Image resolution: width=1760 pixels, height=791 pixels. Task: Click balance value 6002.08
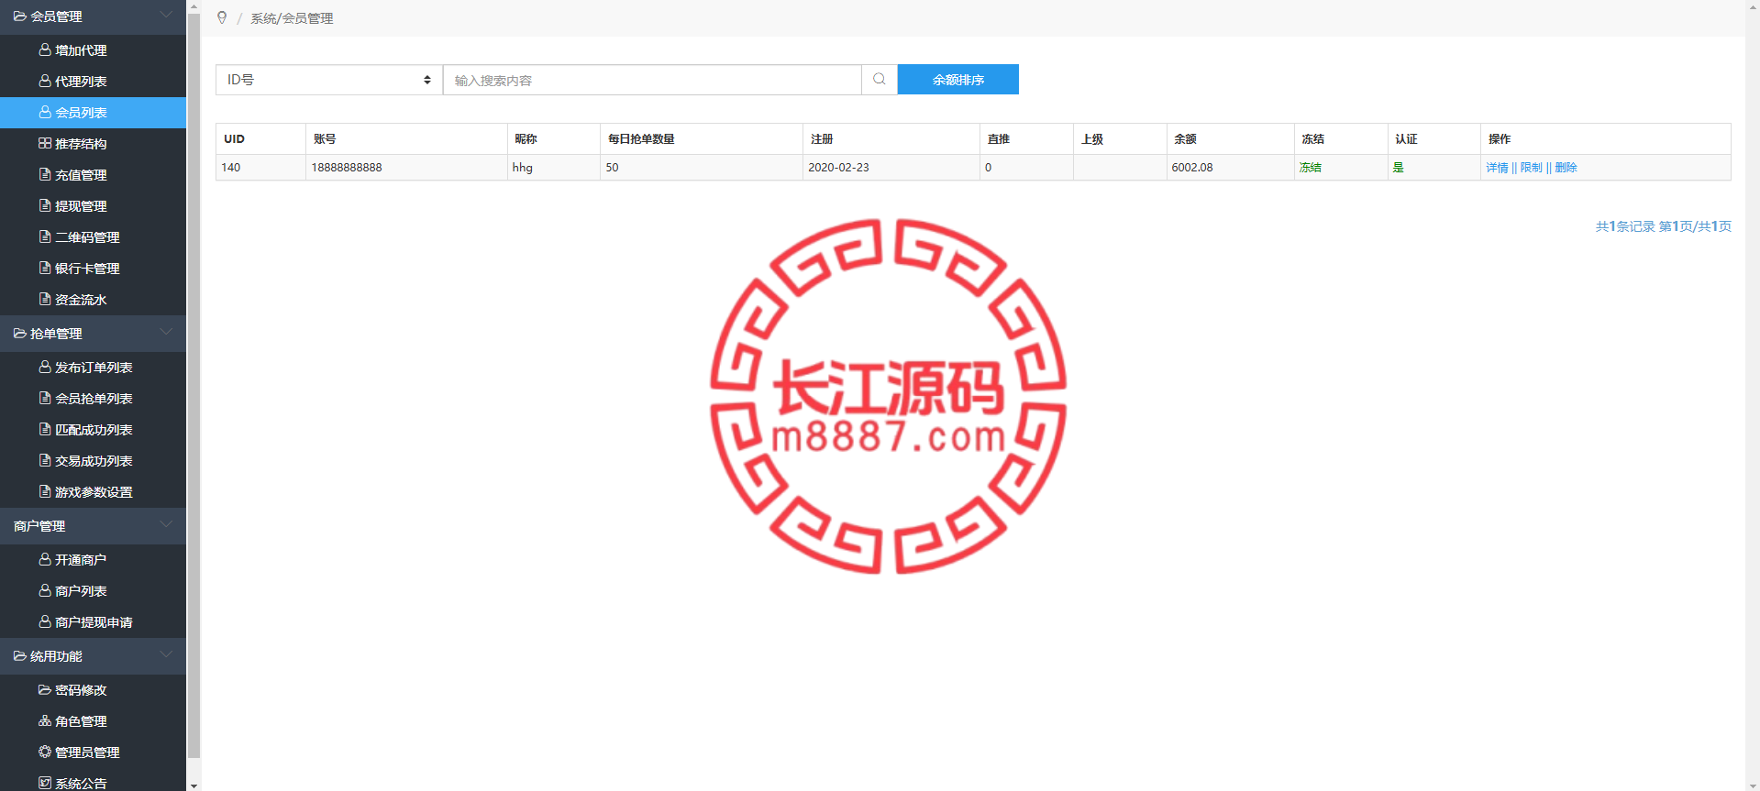(x=1191, y=168)
